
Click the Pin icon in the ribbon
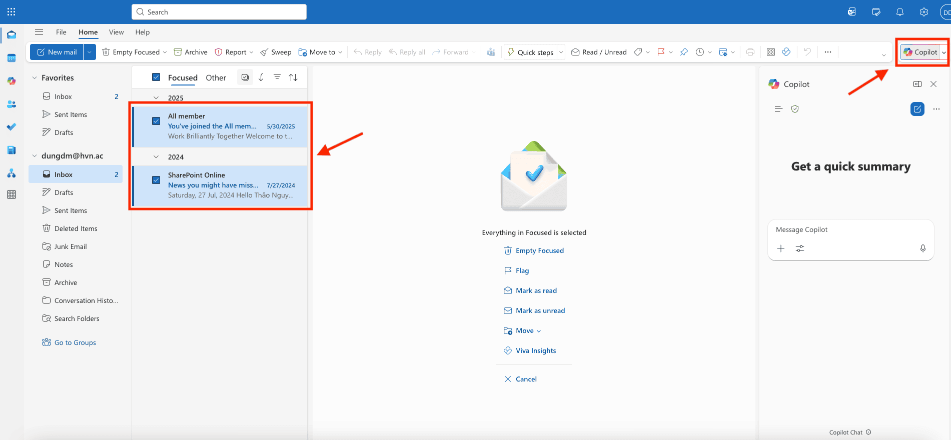(x=684, y=52)
